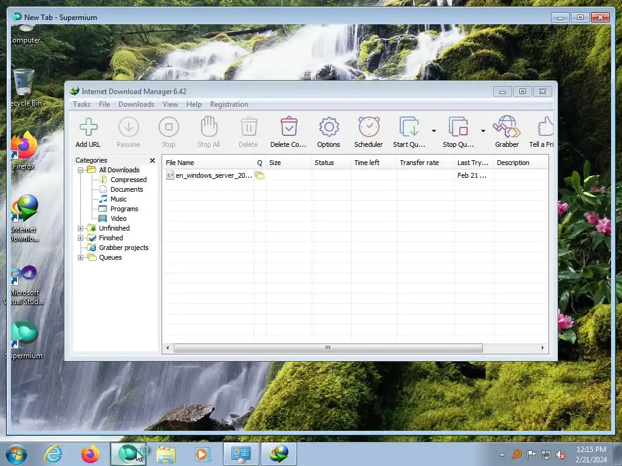Click the scrollbar right arrow
This screenshot has height=466, width=622.
pos(542,348)
